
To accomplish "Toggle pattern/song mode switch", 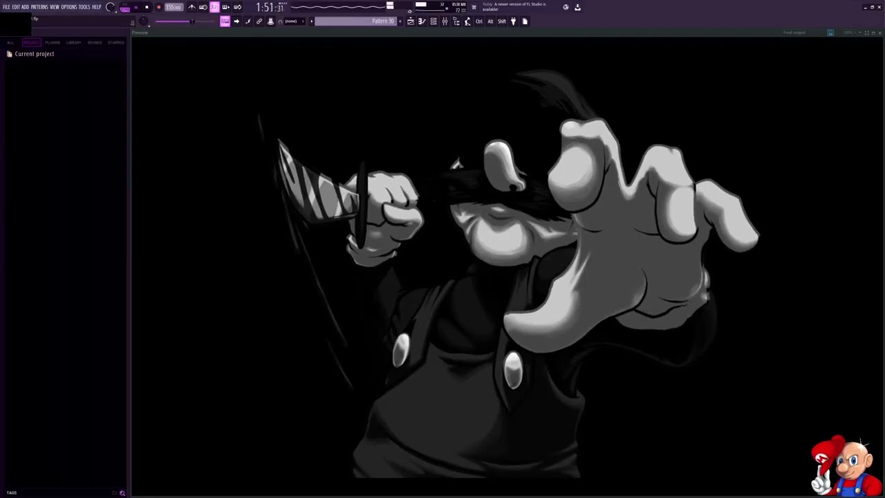I will [124, 8].
